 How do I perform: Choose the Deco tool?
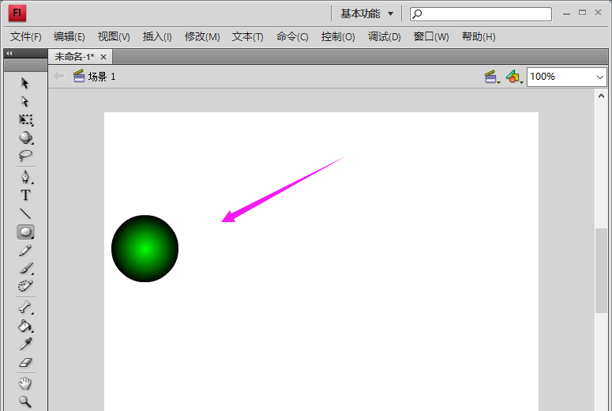(25, 286)
